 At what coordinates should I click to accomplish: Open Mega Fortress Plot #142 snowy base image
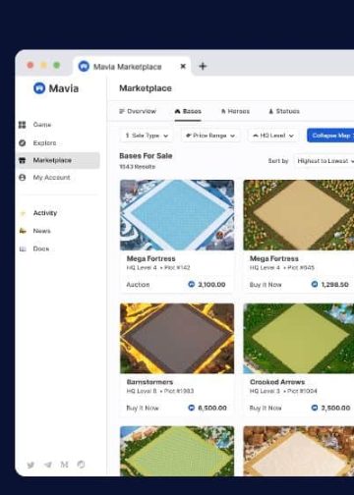coord(177,215)
